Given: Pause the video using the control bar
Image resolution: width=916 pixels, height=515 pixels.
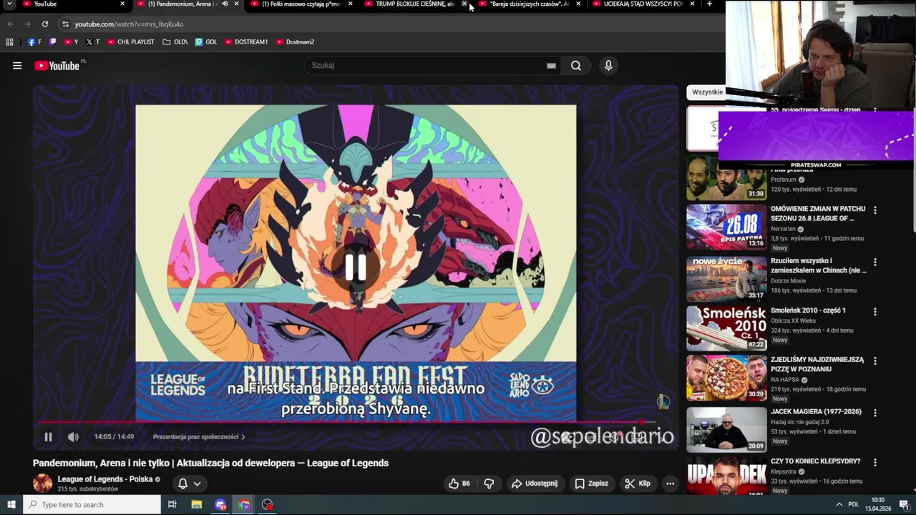Looking at the screenshot, I should (48, 437).
